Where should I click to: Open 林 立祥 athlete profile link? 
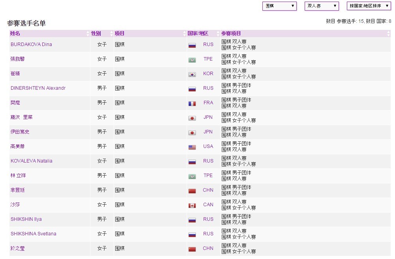point(18,176)
